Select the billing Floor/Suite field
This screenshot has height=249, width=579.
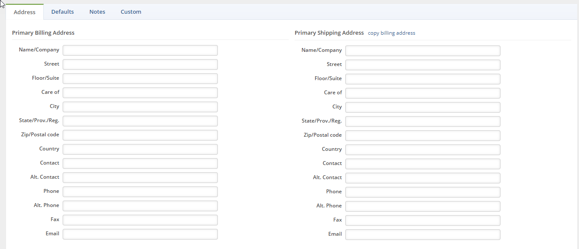tap(140, 78)
